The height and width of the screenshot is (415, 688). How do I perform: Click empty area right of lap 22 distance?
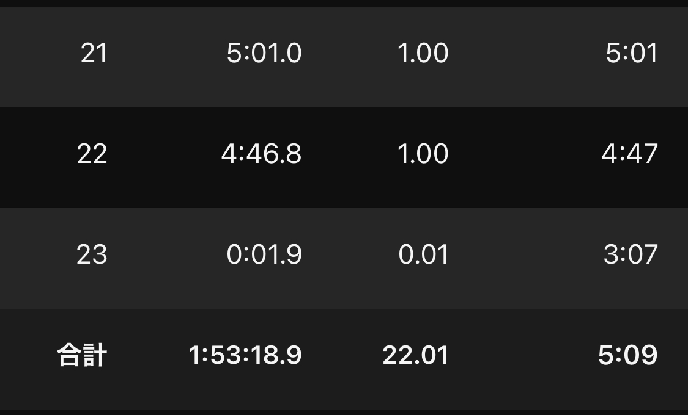pyautogui.click(x=527, y=154)
